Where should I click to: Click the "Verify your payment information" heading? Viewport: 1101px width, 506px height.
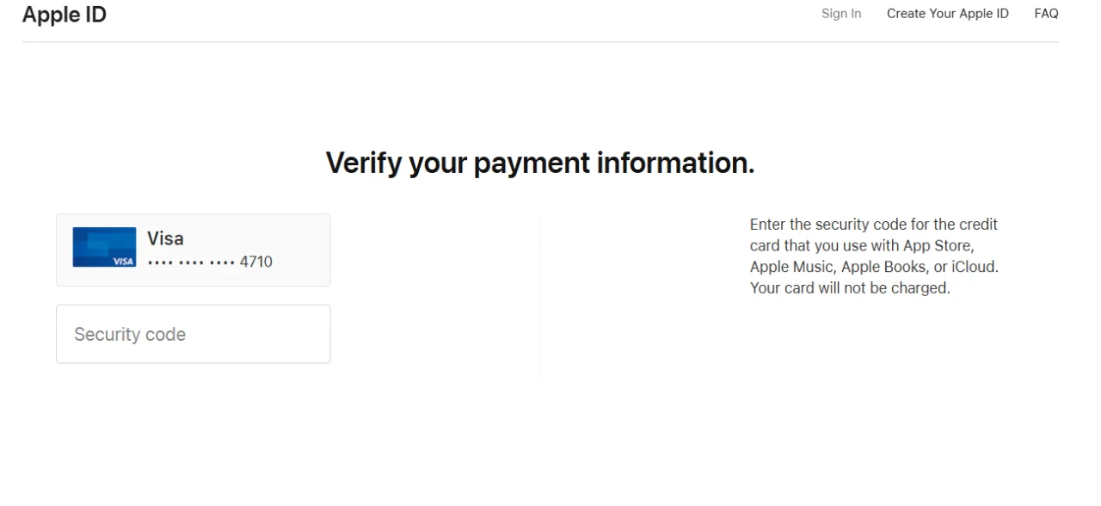(540, 163)
